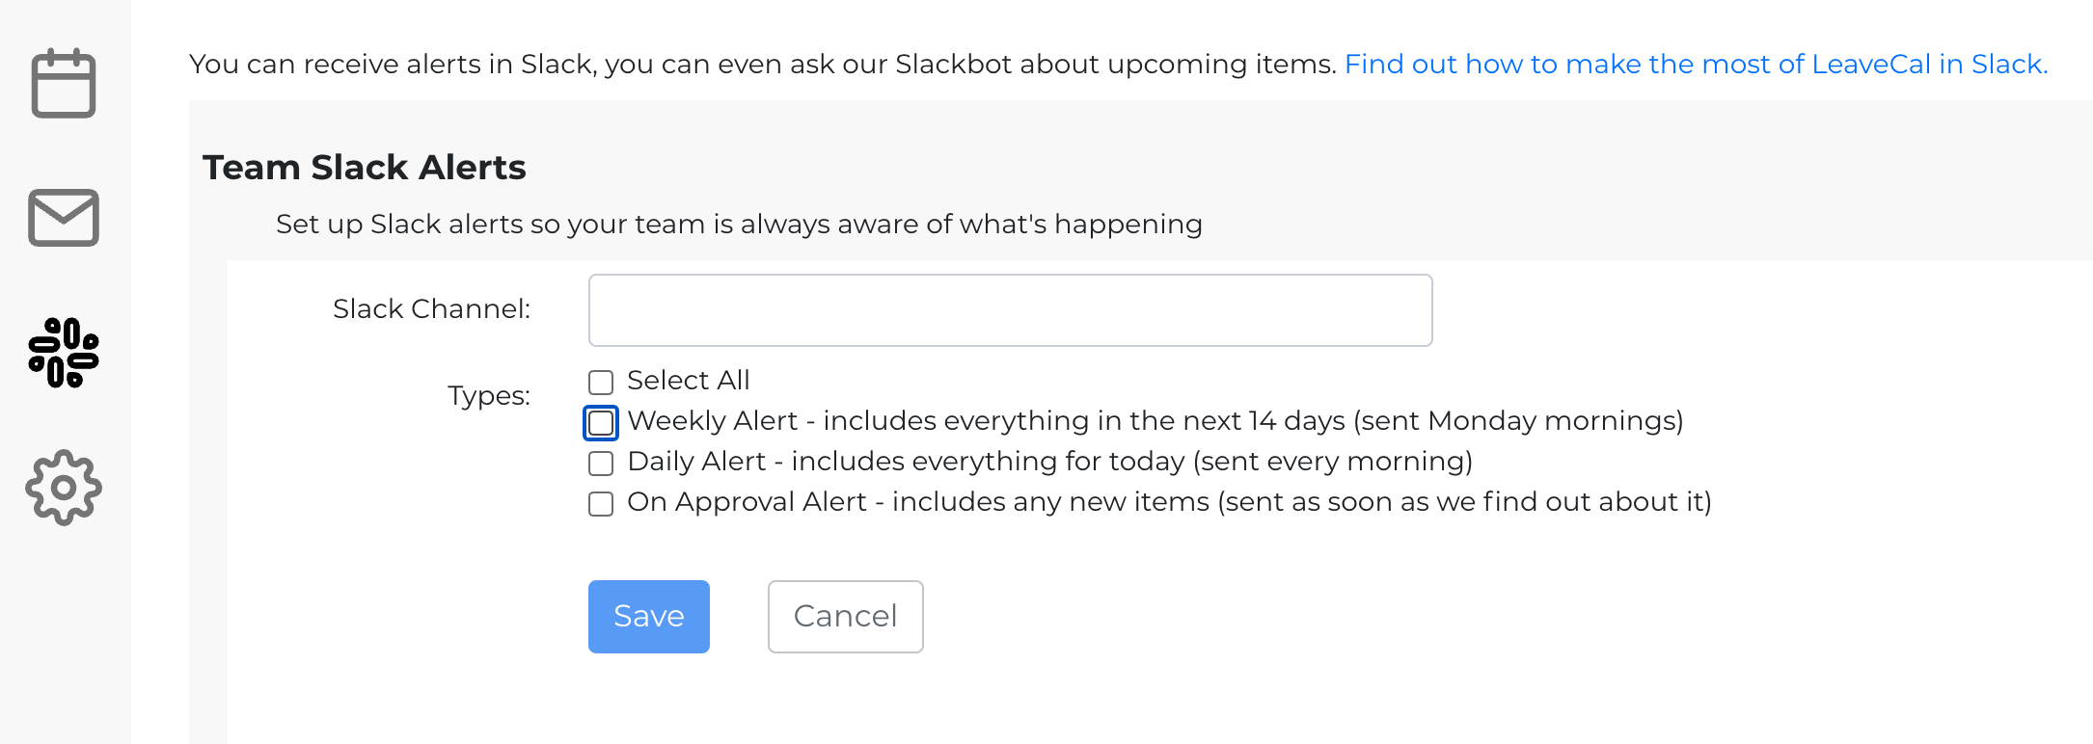Tick the Select All checkbox

(601, 383)
